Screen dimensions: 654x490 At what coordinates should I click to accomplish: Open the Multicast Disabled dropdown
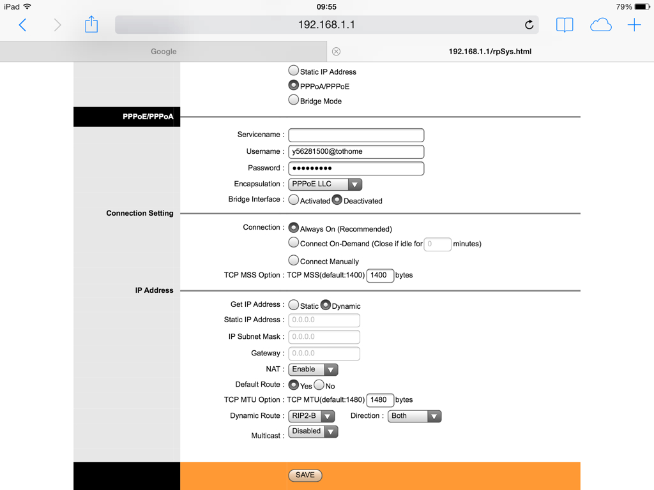point(313,431)
